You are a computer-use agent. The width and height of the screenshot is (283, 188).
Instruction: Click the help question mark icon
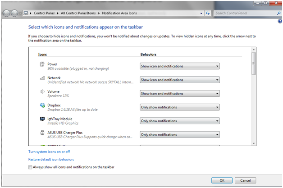279,21
